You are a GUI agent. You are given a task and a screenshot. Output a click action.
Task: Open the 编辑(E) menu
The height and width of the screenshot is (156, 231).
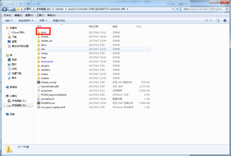(x=18, y=15)
